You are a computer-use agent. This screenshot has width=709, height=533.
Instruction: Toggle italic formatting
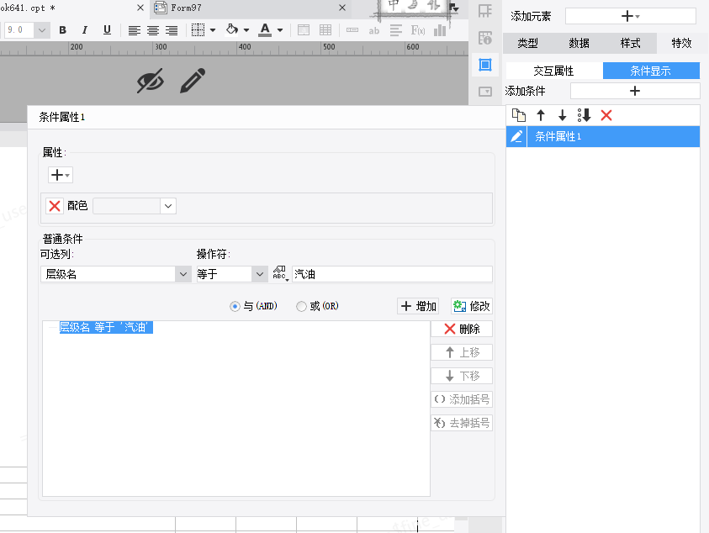pyautogui.click(x=85, y=30)
